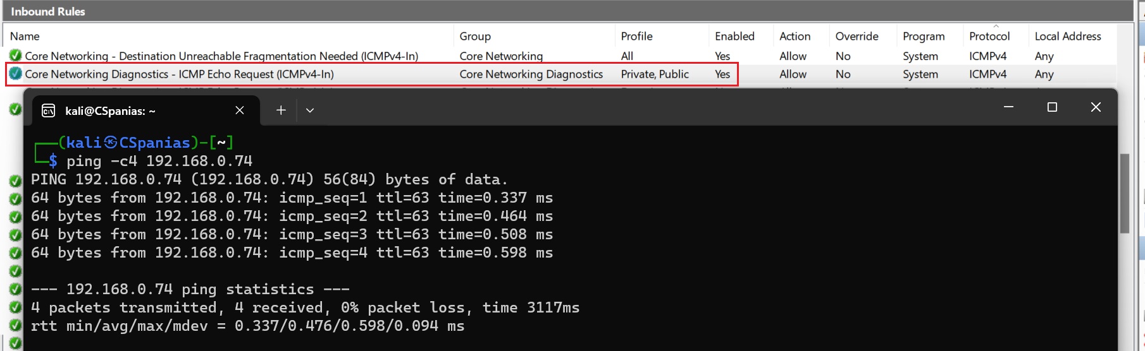Click the green check icon beside icmp_seq=1 line

click(x=16, y=199)
